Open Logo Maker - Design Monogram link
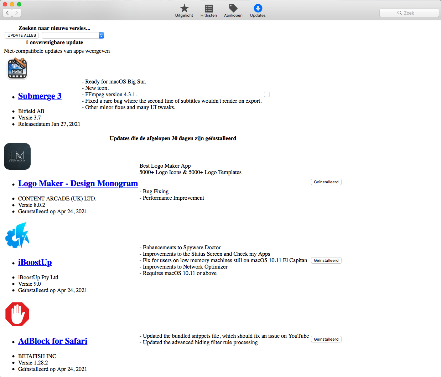441x377 pixels. 78,183
